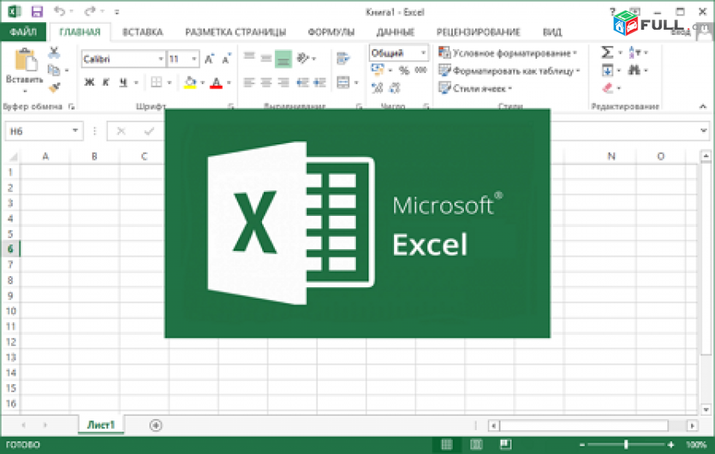Cut selection with scissors icon
The image size is (715, 454).
54,52
